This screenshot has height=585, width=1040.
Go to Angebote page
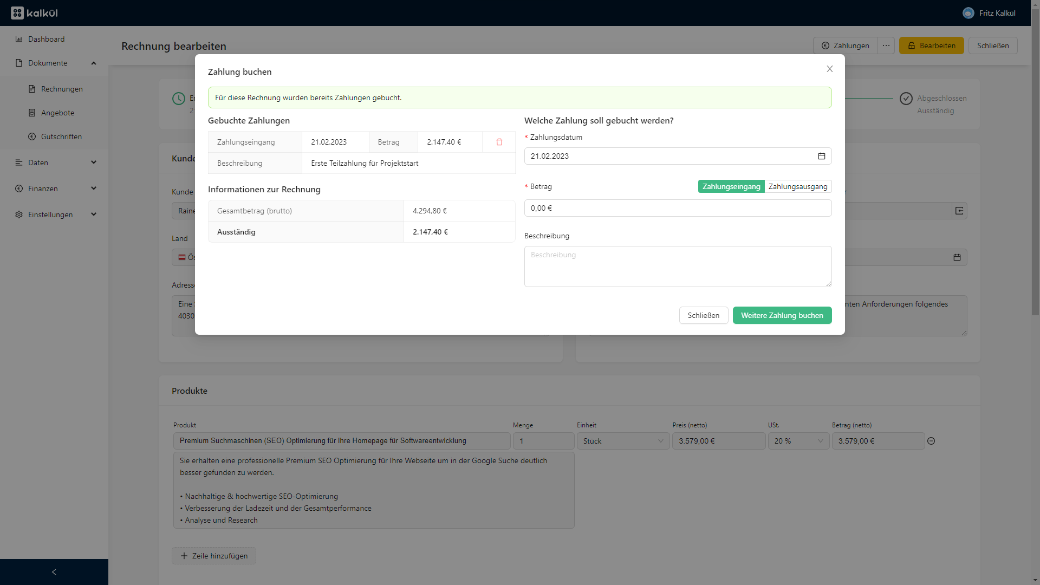click(x=57, y=113)
